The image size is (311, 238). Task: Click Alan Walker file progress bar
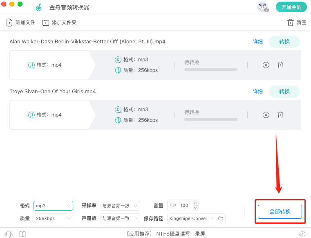(211, 70)
